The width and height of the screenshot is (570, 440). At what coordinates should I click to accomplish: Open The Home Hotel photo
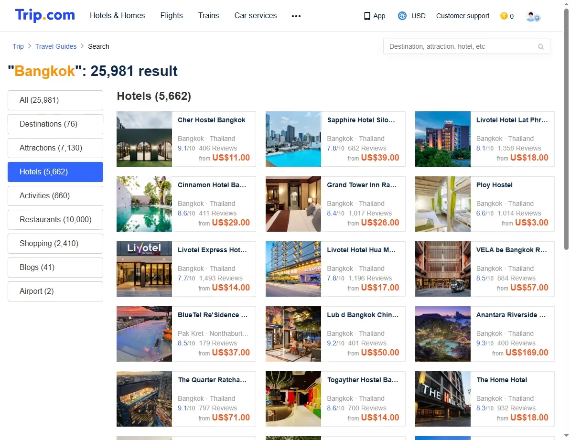[443, 399]
